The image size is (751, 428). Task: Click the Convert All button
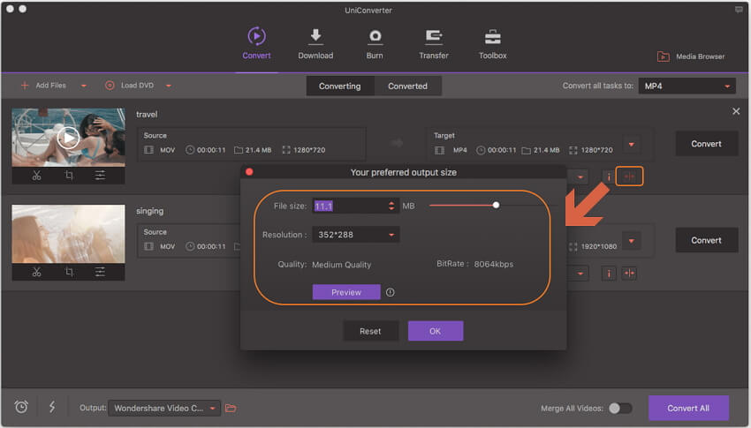pos(688,408)
